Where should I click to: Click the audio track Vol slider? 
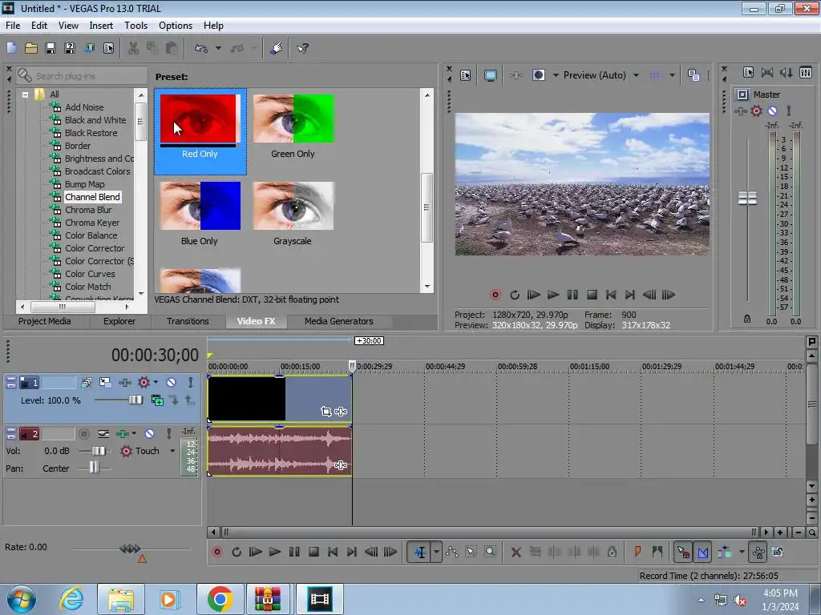[99, 451]
